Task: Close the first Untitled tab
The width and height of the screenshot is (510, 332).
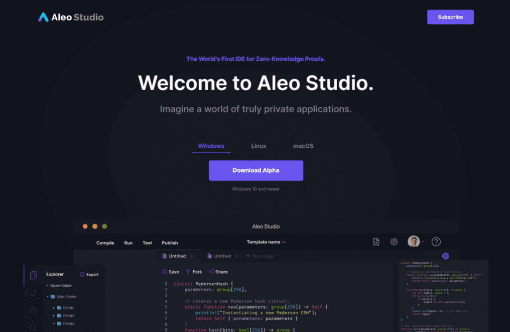Action: coord(192,256)
